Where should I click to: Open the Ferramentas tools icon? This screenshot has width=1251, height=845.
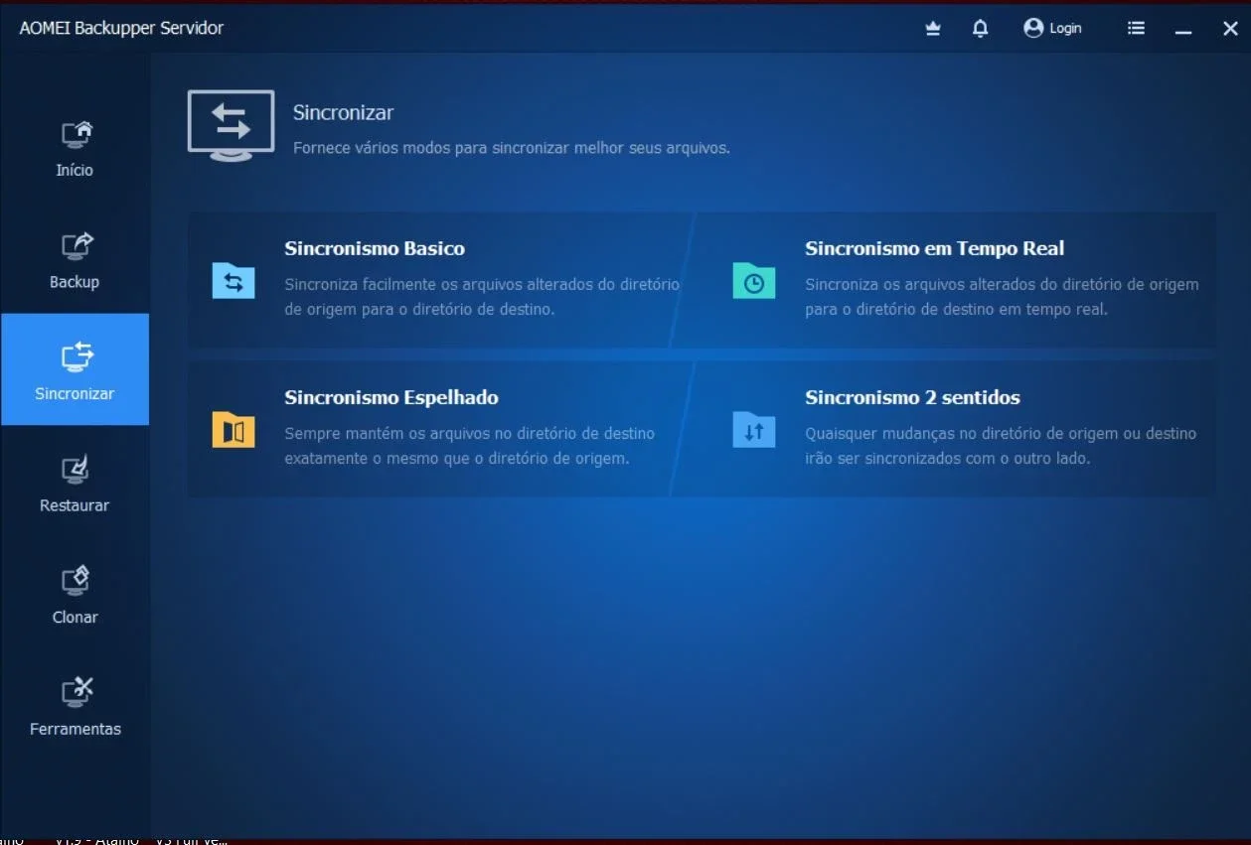point(76,692)
